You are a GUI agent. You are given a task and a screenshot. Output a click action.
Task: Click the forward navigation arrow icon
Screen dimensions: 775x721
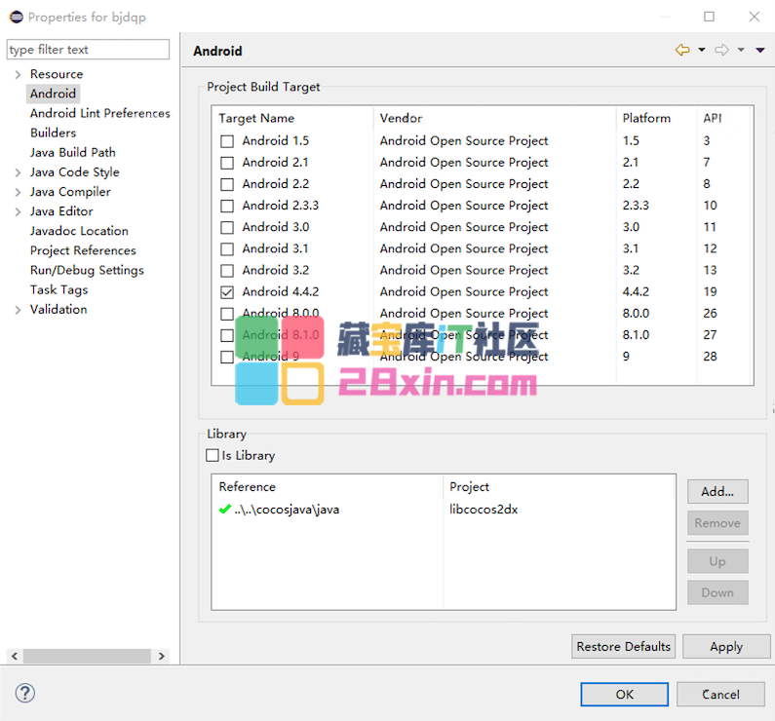click(721, 51)
